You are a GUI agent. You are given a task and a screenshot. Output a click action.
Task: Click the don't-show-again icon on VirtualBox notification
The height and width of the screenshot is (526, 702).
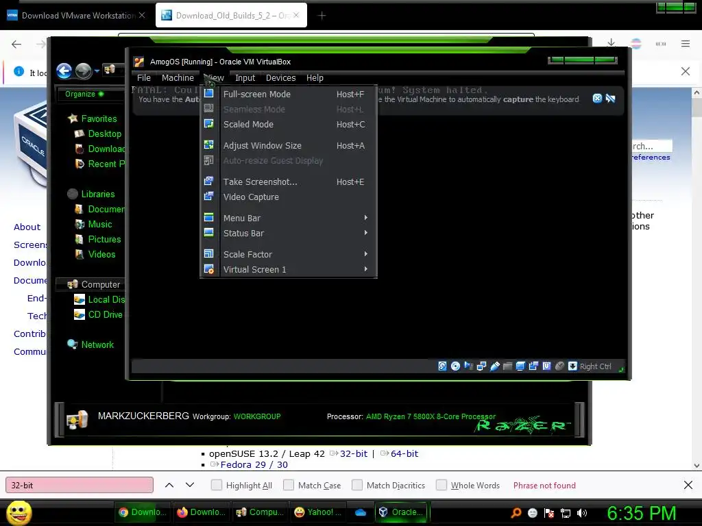610,99
